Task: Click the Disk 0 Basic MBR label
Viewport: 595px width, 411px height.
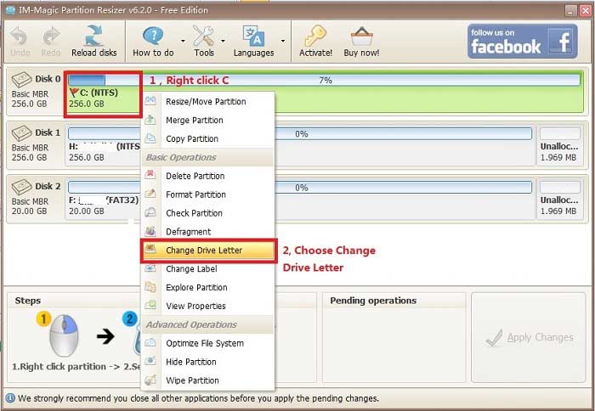Action: tap(30, 94)
